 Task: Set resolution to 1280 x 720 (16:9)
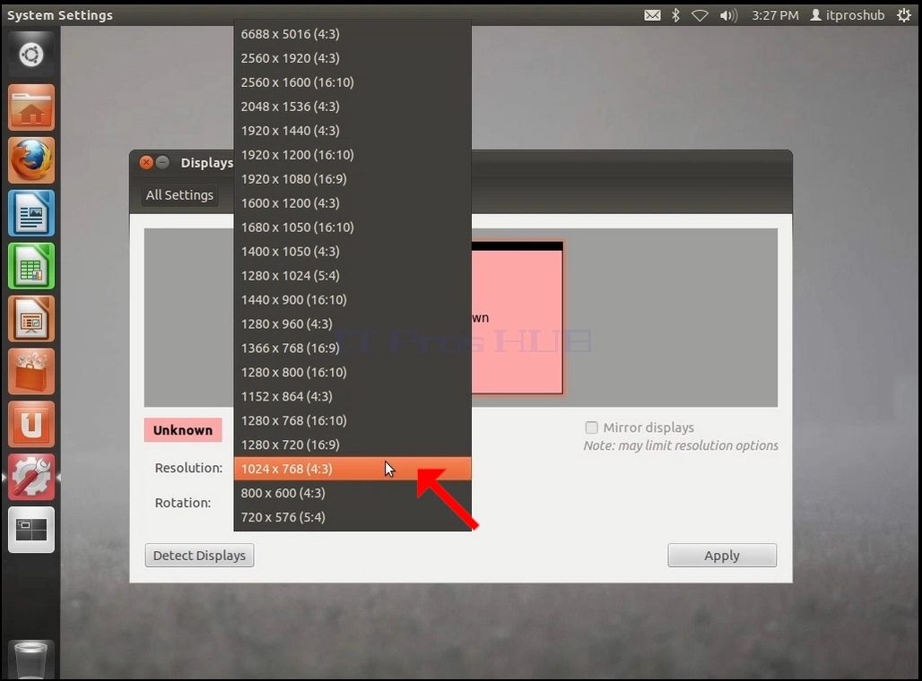[352, 444]
